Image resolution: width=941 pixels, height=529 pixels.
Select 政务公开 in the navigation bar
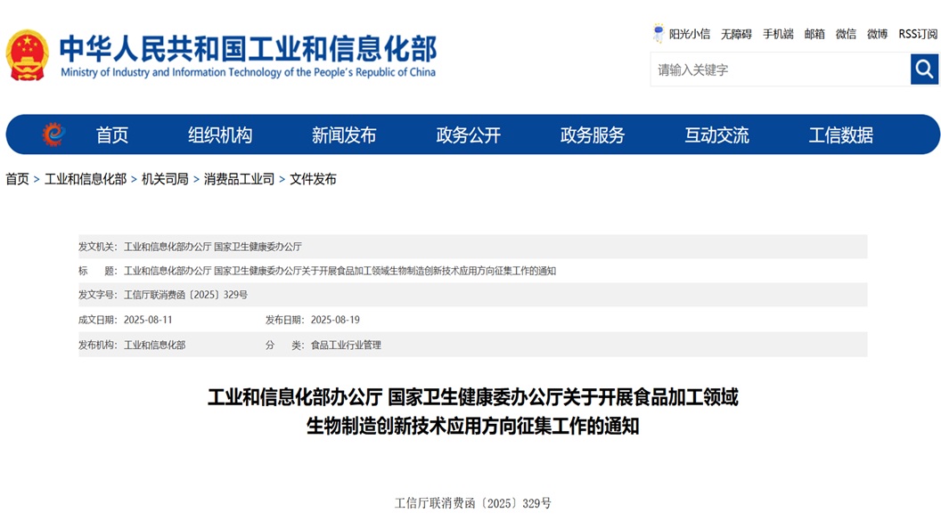[468, 135]
